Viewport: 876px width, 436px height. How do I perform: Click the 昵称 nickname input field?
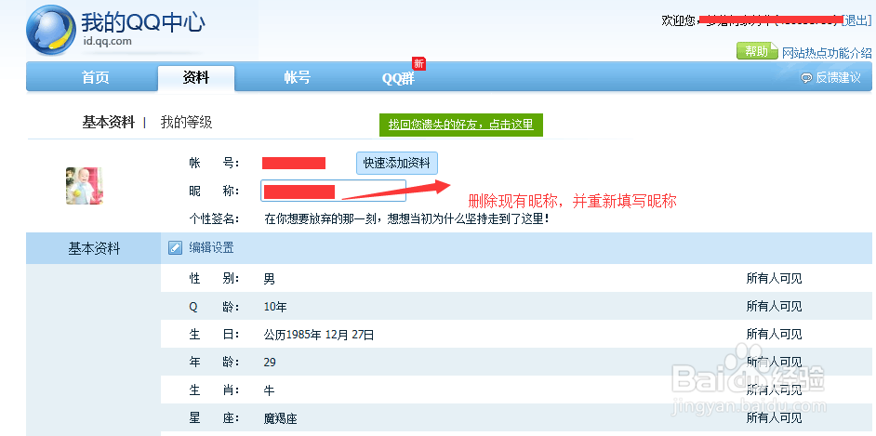[x=333, y=191]
